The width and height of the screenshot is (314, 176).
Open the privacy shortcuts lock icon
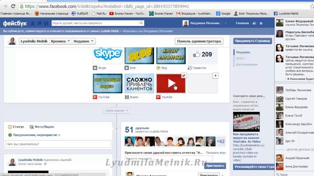pyautogui.click(x=254, y=23)
